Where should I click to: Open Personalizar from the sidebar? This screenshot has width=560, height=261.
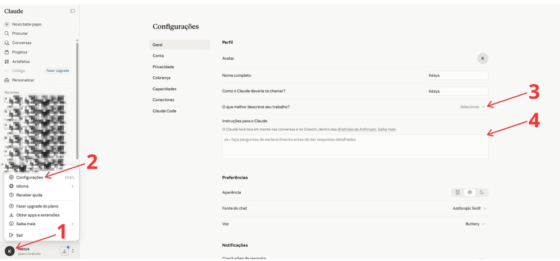tap(19, 80)
